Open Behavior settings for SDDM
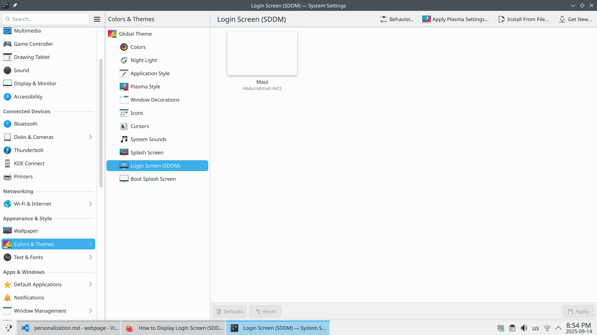 pos(397,19)
